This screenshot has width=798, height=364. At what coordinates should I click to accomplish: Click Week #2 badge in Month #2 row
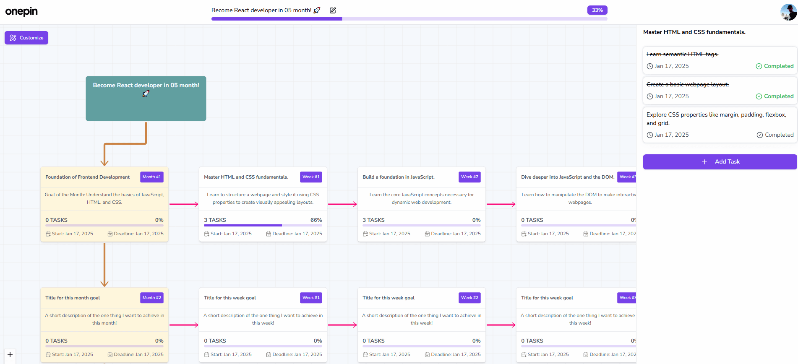[x=469, y=298]
